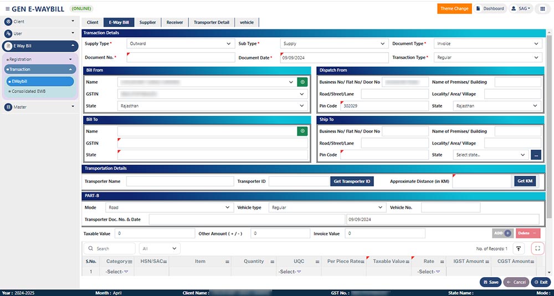
Task: Open column menu for Per Piece Rate
Action: pyautogui.click(x=363, y=261)
